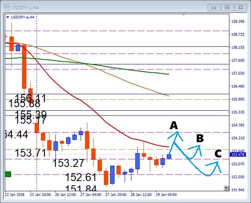Viewport: 251px width, 203px height.
Task: Click the 28 Jan 12:00 time label
Action: tap(141, 194)
